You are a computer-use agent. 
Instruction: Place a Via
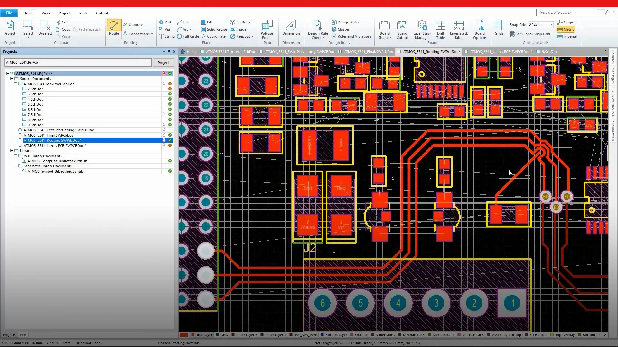pos(164,29)
